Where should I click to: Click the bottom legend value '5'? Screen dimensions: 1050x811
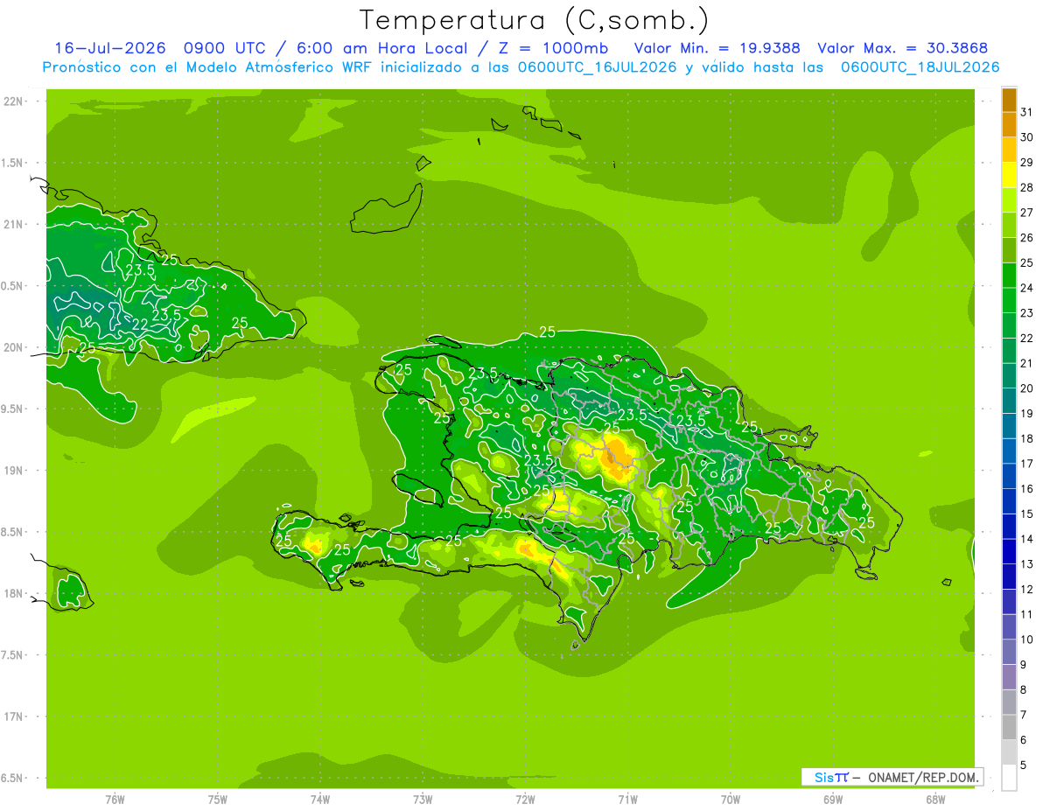click(1024, 766)
